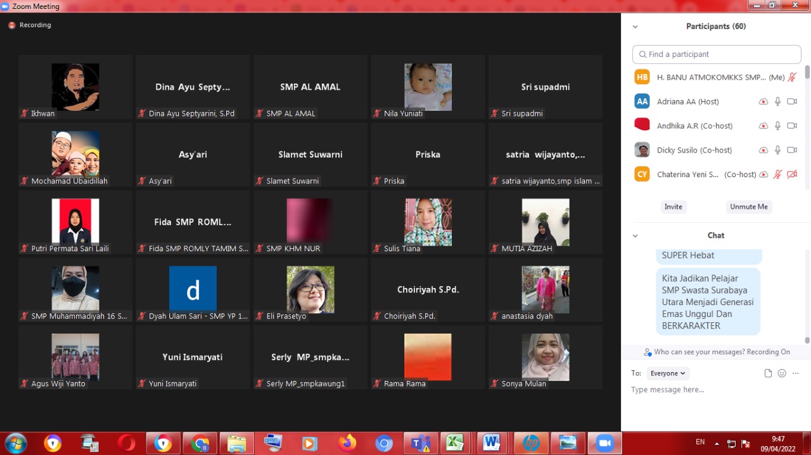The width and height of the screenshot is (811, 455).
Task: Click Andhika A.R (Co-host) name
Action: coord(694,126)
